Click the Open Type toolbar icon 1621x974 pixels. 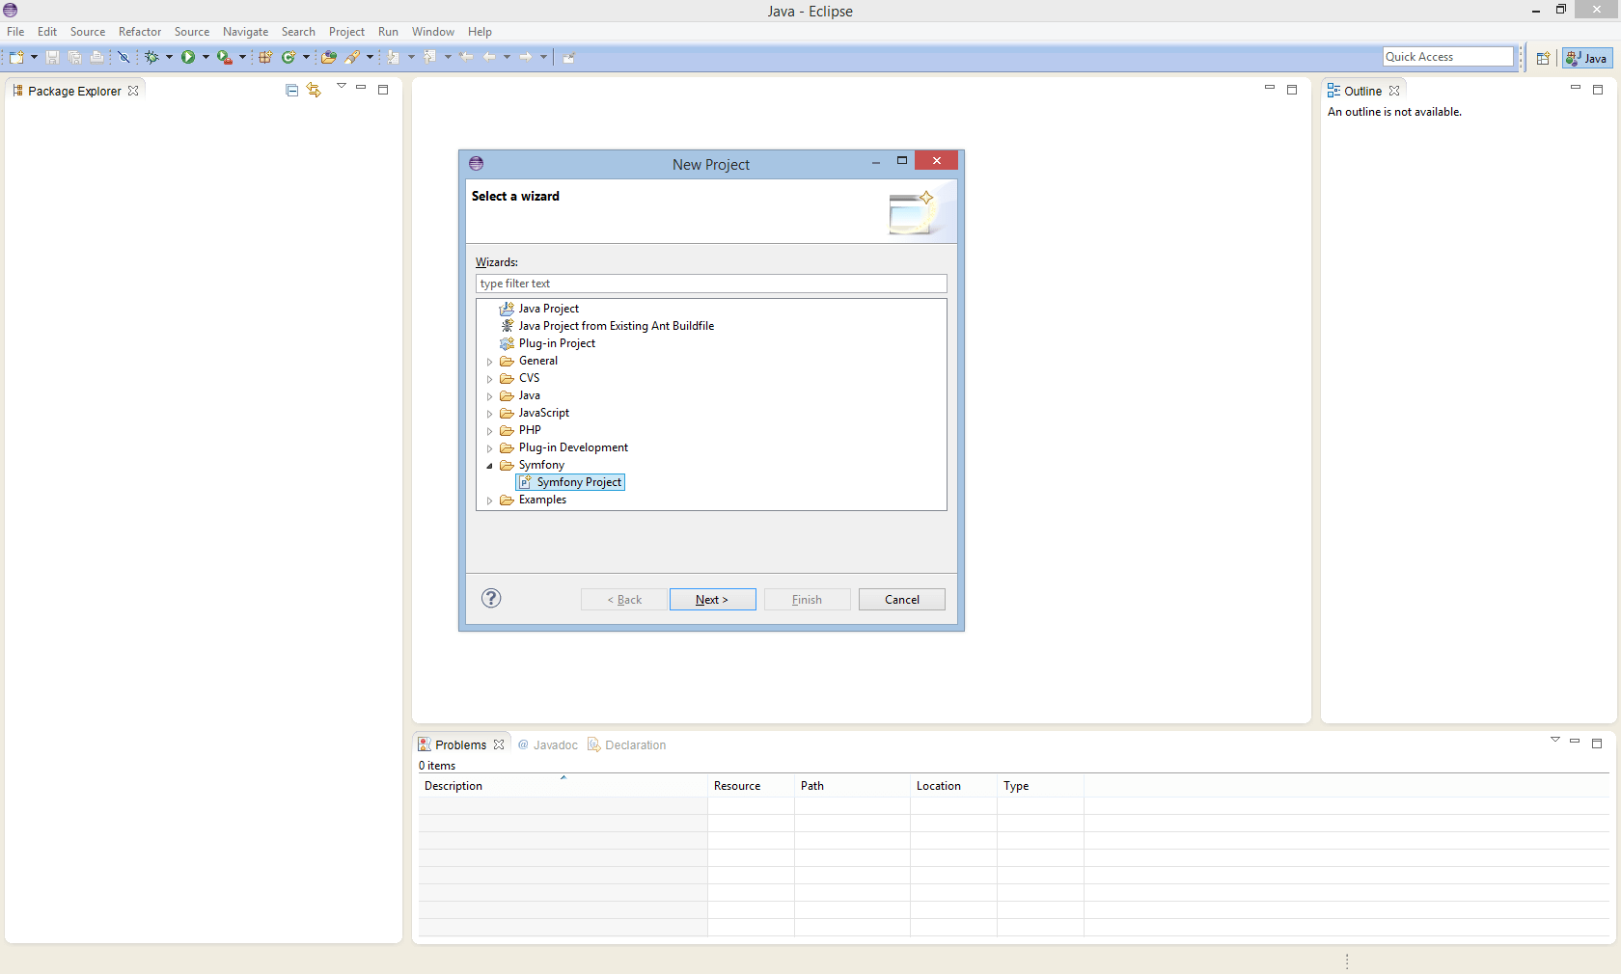coord(329,57)
